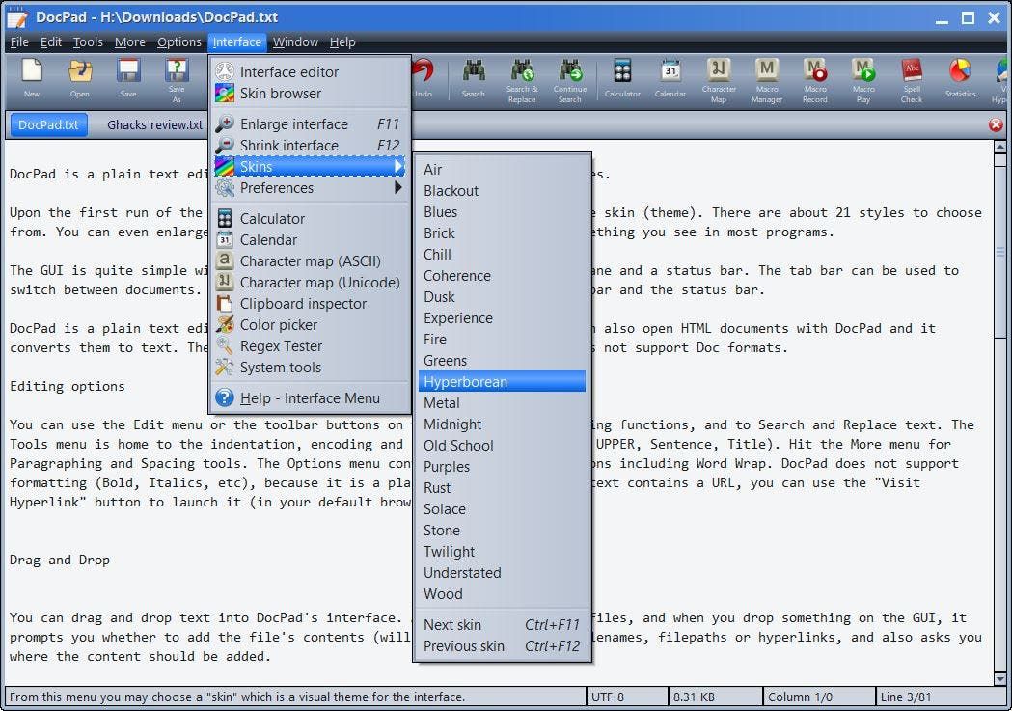The height and width of the screenshot is (711, 1012).
Task: Click the scrollbar down arrow
Action: point(999,679)
